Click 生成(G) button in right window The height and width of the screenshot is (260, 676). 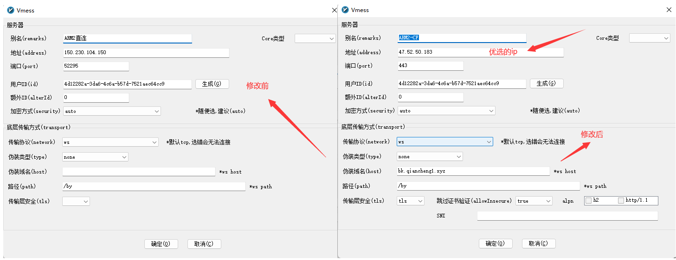[547, 83]
